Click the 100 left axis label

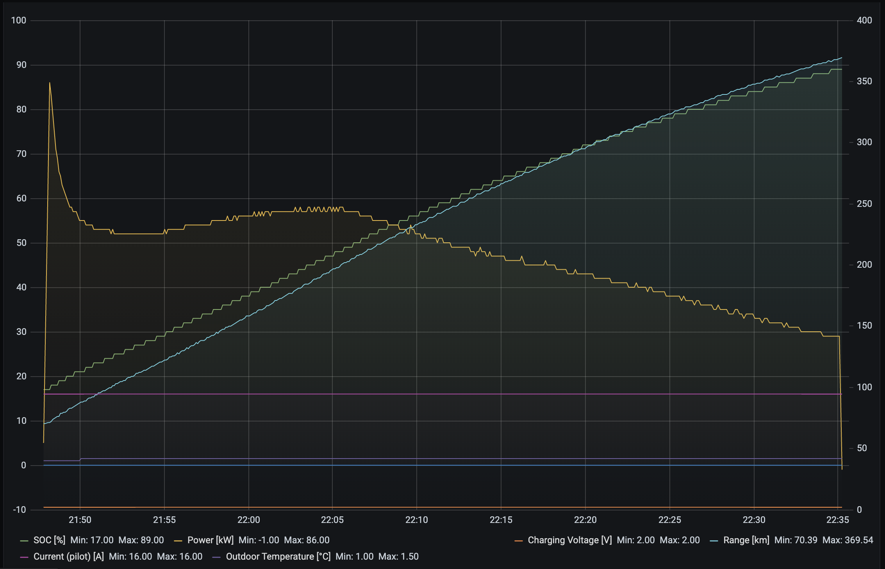(x=19, y=20)
